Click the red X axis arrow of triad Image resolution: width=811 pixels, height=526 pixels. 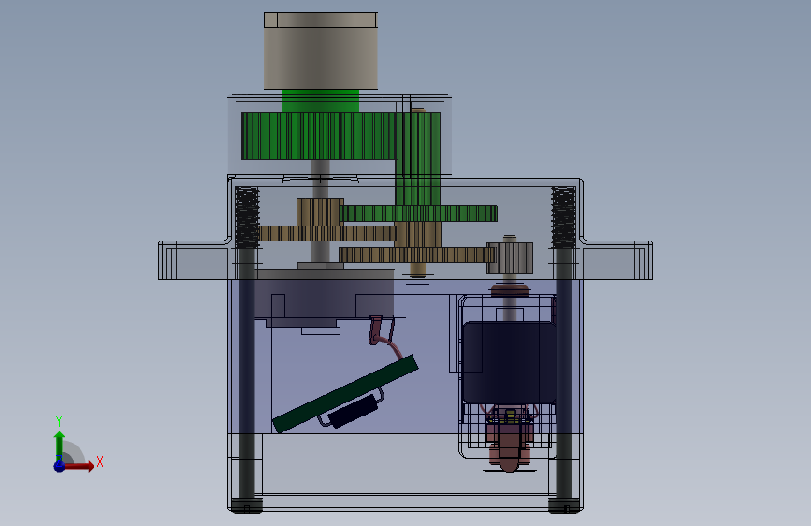pos(79,466)
